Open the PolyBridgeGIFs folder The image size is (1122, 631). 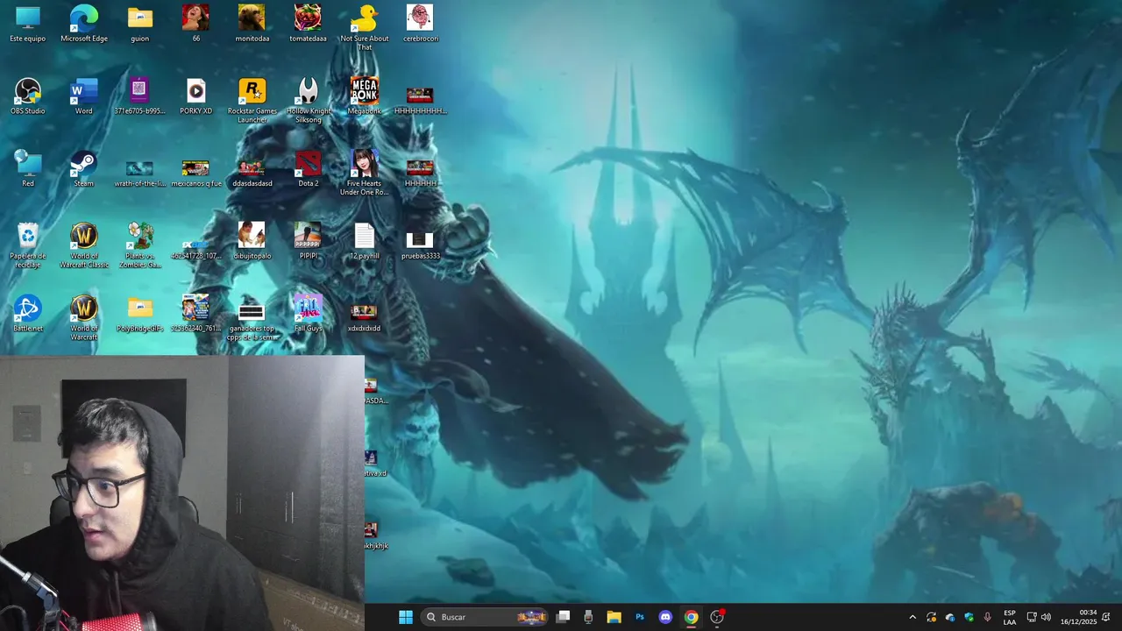click(x=139, y=314)
